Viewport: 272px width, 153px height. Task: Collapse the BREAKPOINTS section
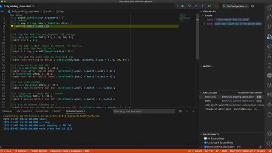[201, 134]
